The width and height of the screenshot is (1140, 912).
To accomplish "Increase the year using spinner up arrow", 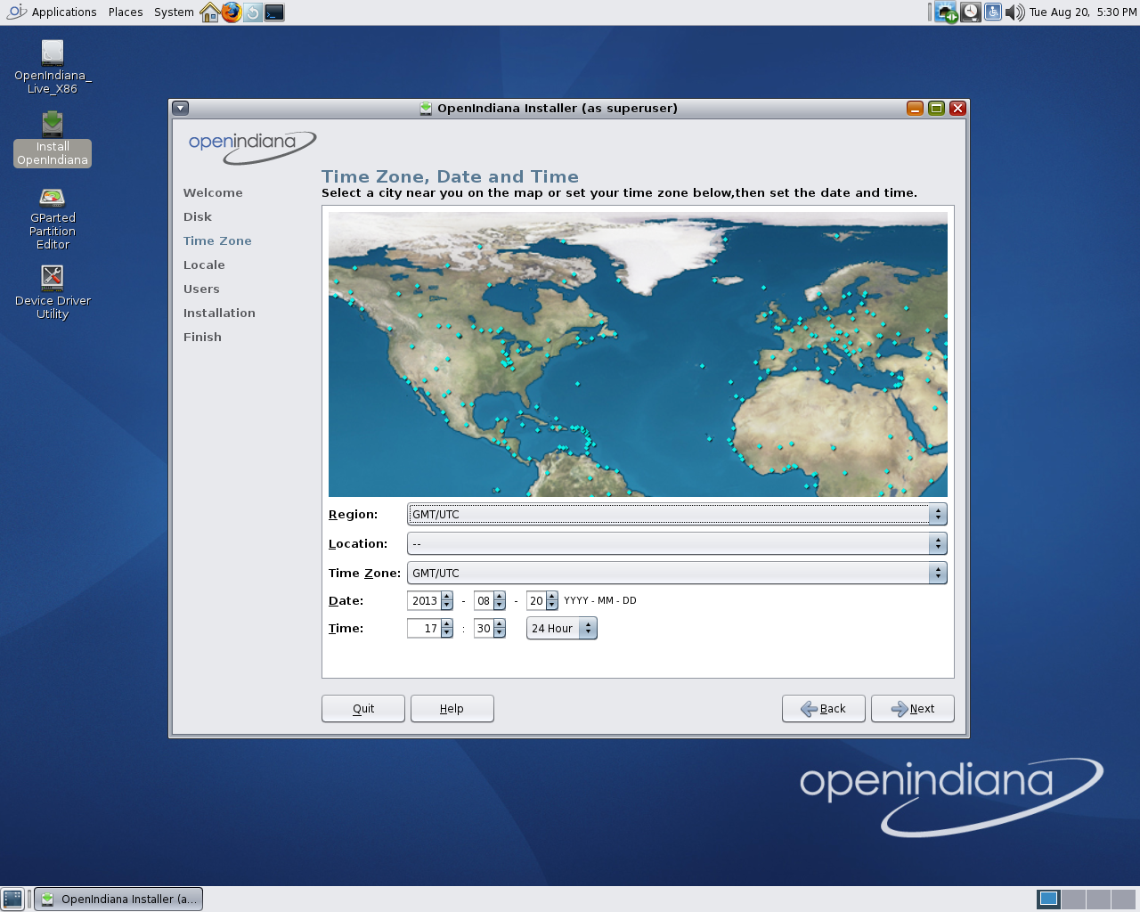I will (x=447, y=596).
